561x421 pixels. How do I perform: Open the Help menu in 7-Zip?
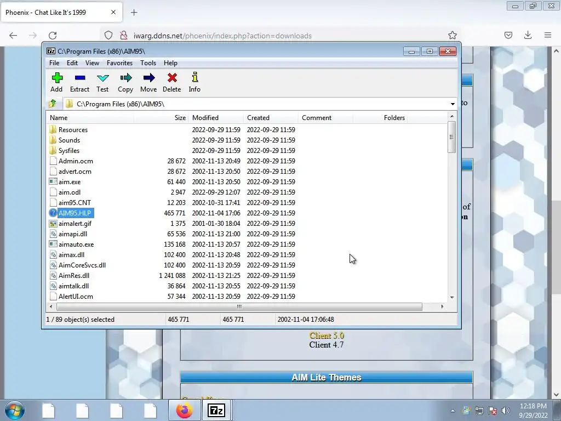170,63
